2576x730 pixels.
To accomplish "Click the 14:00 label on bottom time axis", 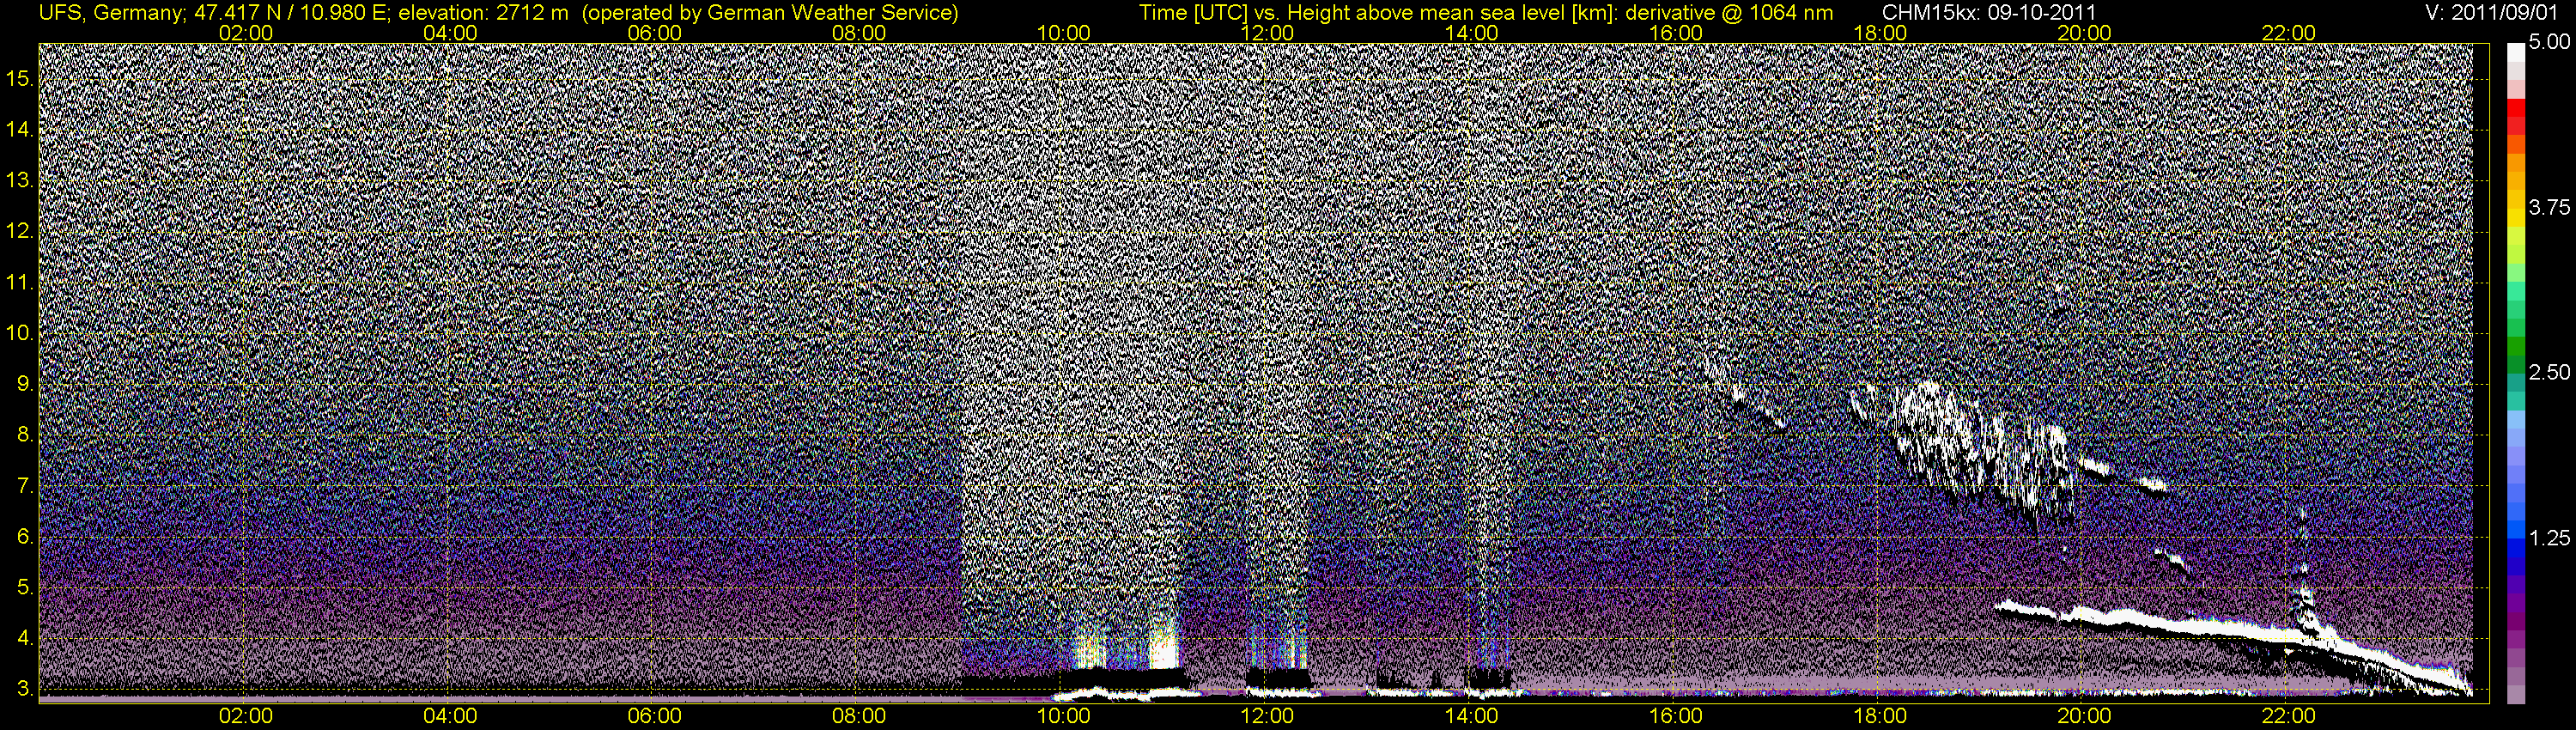I will (x=1472, y=716).
